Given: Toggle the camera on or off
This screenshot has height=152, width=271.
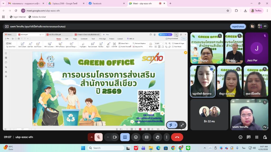Looking at the screenshot, I should pos(115,137).
